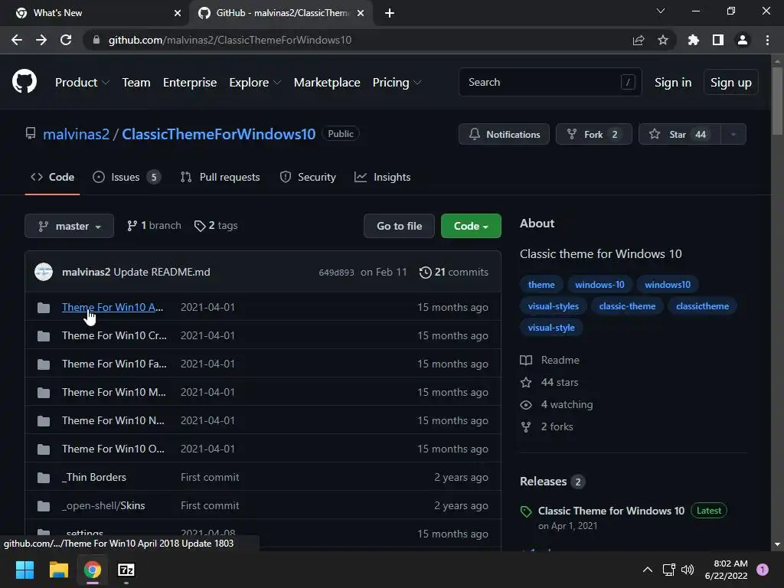Click Team in navigation

pos(136,83)
